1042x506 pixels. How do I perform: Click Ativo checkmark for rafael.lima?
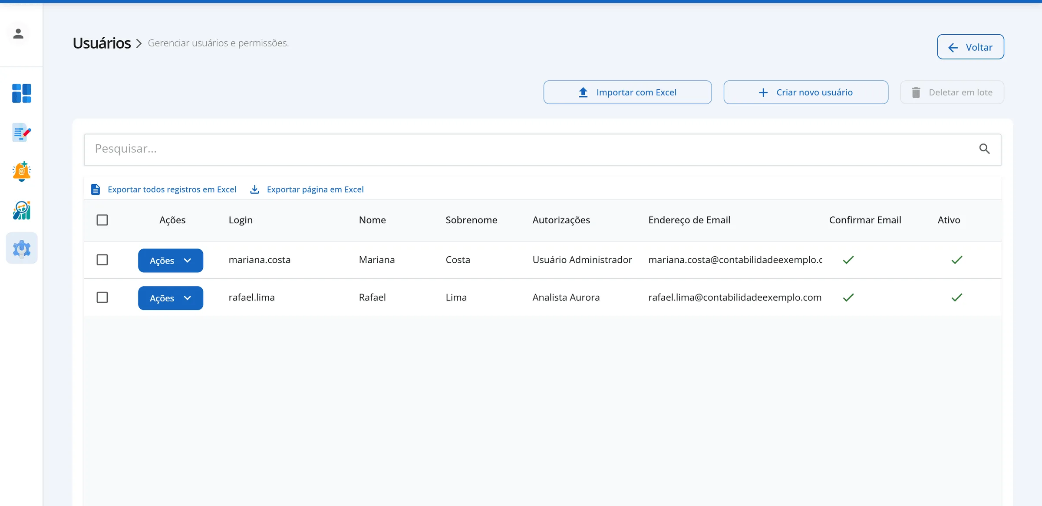point(957,297)
